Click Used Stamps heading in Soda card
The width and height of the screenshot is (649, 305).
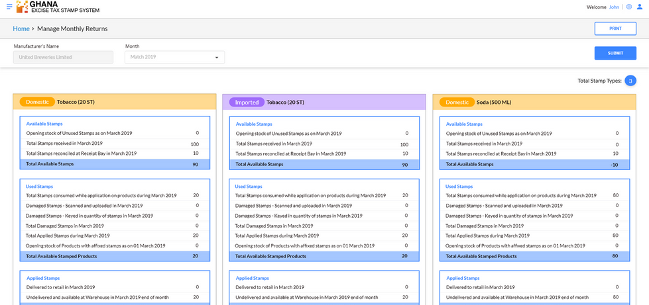pos(459,187)
